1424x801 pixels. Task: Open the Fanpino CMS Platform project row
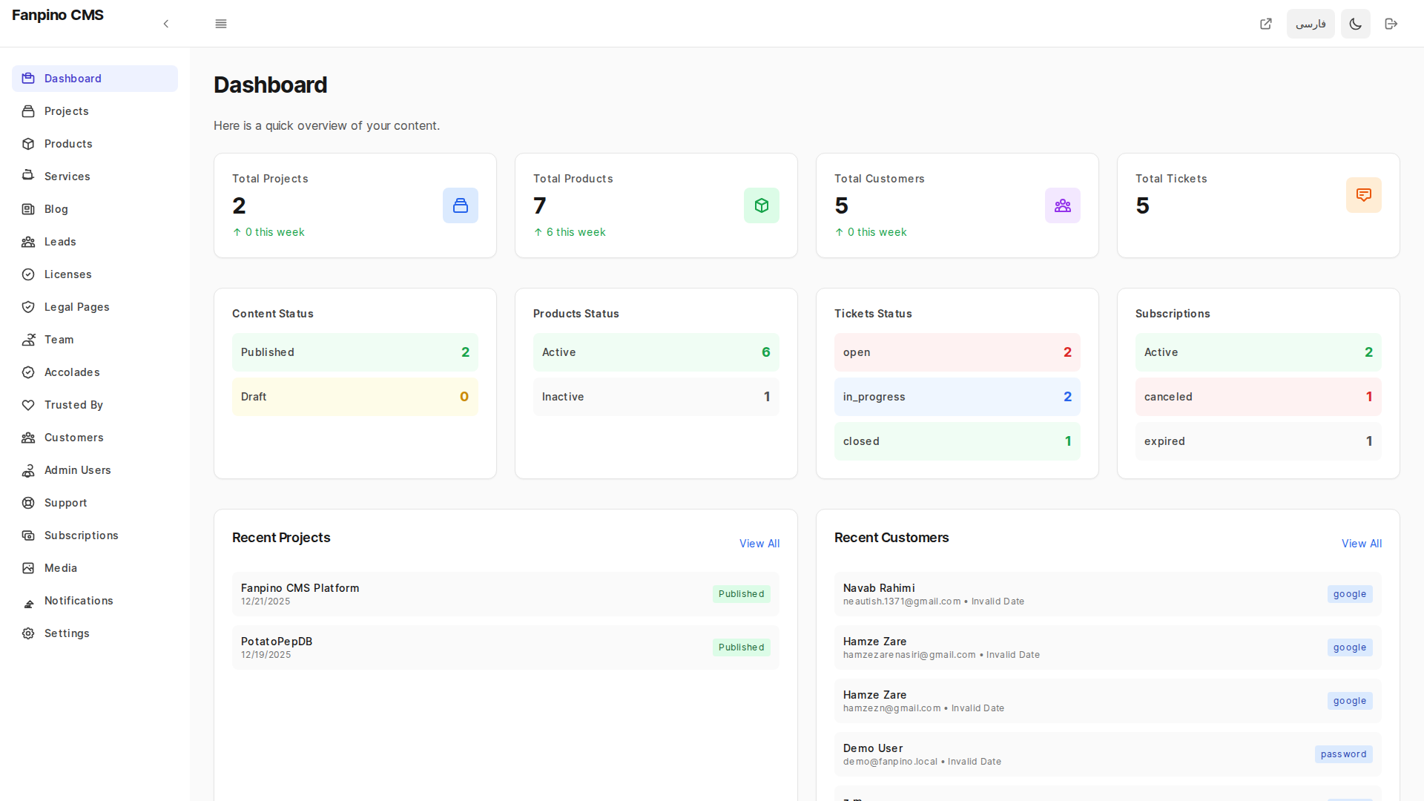[506, 594]
